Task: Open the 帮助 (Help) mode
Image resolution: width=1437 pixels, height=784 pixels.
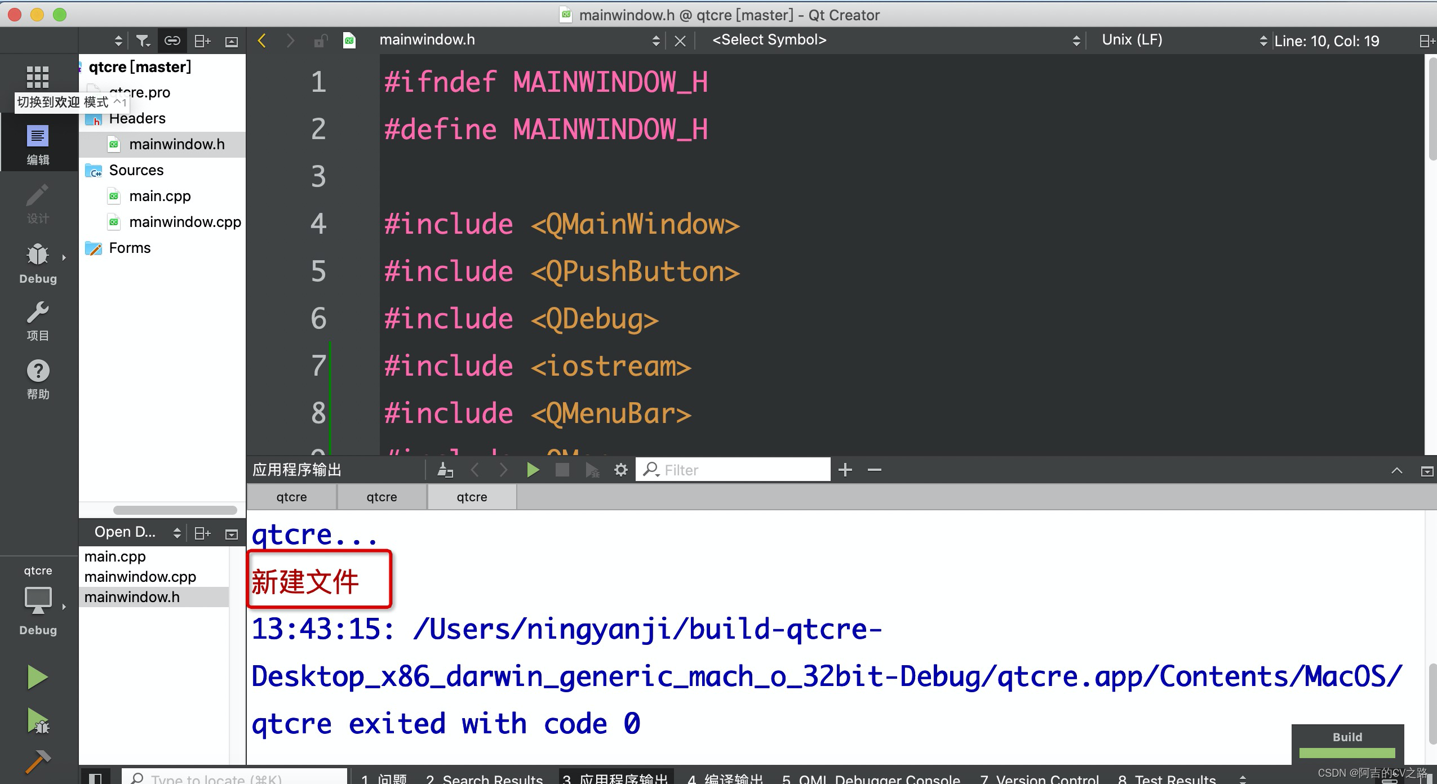Action: [x=38, y=380]
